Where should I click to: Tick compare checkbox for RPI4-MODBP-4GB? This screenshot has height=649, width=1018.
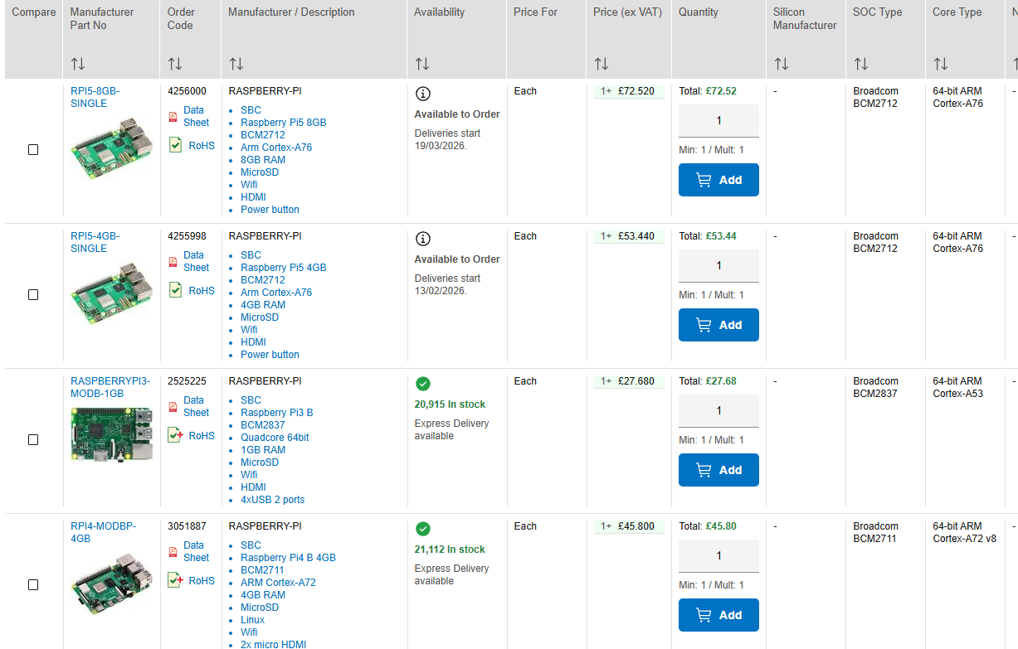click(x=33, y=585)
